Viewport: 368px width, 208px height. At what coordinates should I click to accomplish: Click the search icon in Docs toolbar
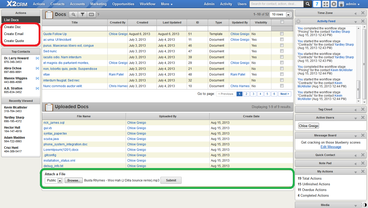pos(73,15)
